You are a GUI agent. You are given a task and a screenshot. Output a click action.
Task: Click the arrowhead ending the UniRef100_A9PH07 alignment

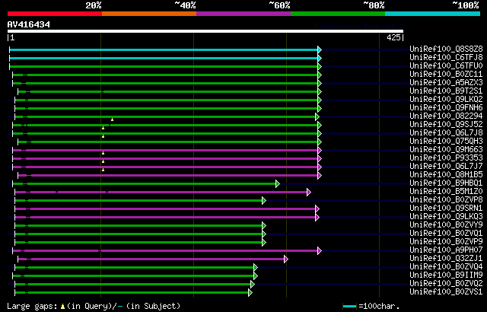pyautogui.click(x=320, y=251)
